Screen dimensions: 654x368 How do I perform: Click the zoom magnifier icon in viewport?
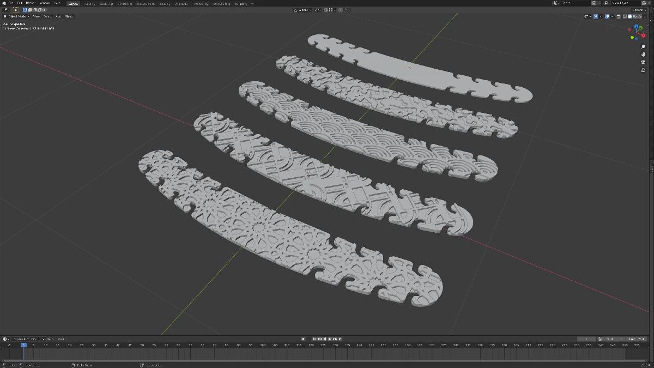pyautogui.click(x=644, y=47)
